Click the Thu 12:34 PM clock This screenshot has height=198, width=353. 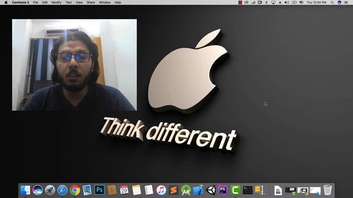[317, 2]
